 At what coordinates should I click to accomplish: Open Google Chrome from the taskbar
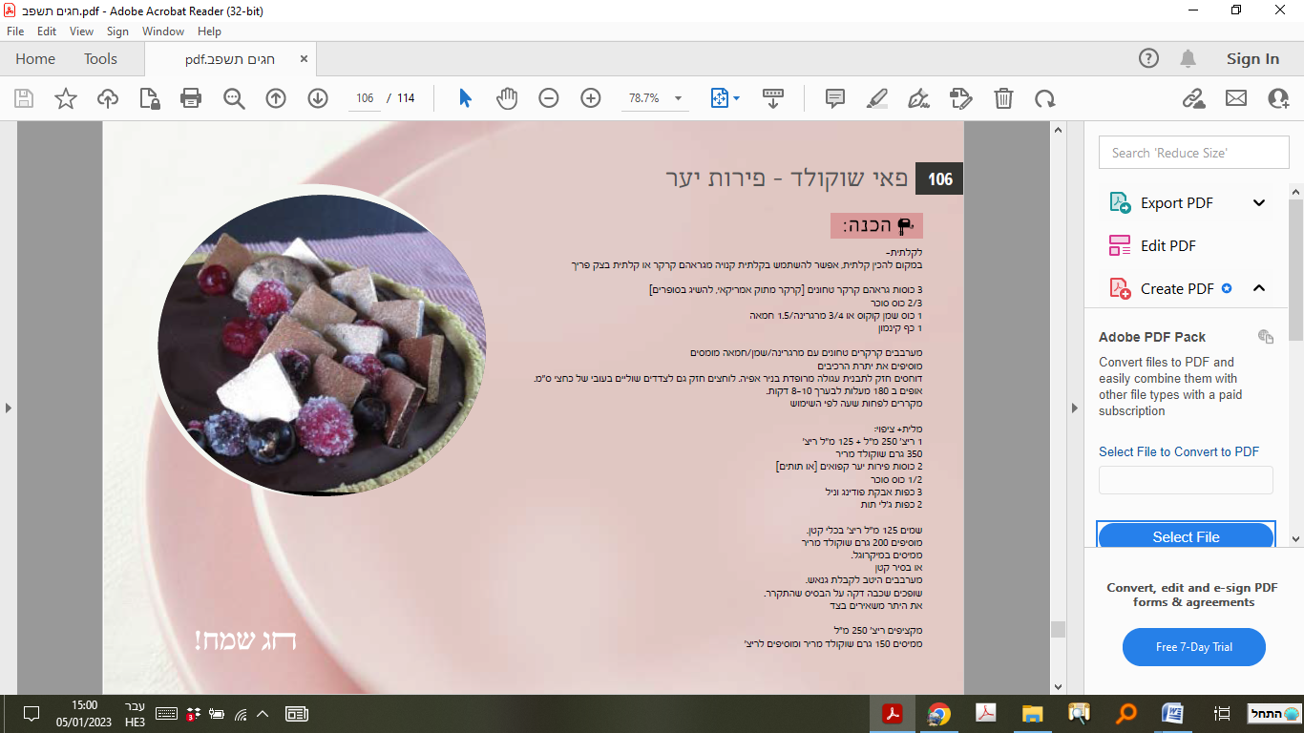point(939,714)
